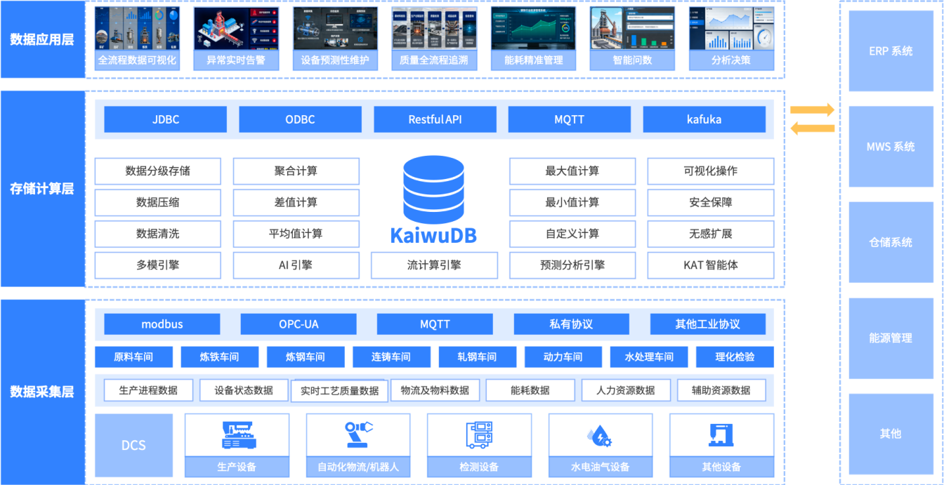Select 仓储系统 in the right sidebar

891,241
